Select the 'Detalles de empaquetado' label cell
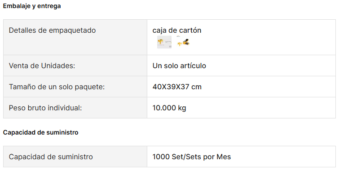The image size is (339, 170). point(75,37)
